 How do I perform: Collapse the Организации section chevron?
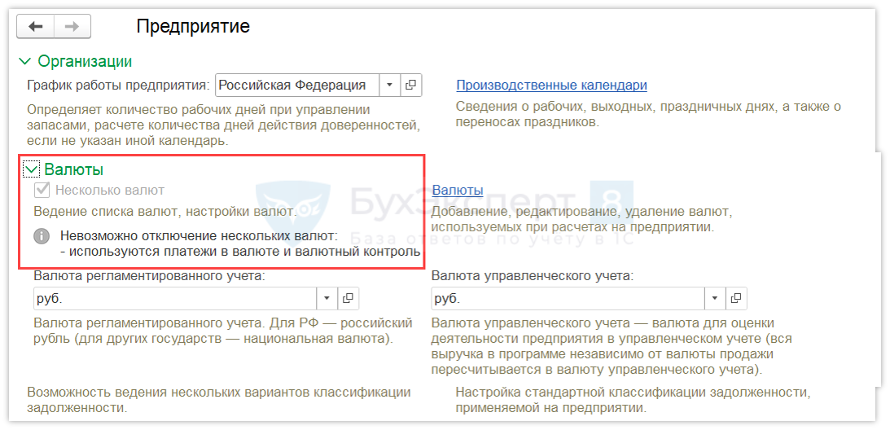pos(25,61)
